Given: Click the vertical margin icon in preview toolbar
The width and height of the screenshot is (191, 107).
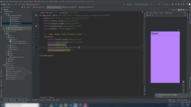Looking at the screenshot, I should point(153,15).
